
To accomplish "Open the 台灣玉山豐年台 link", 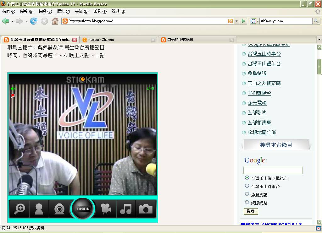I will [x=264, y=64].
